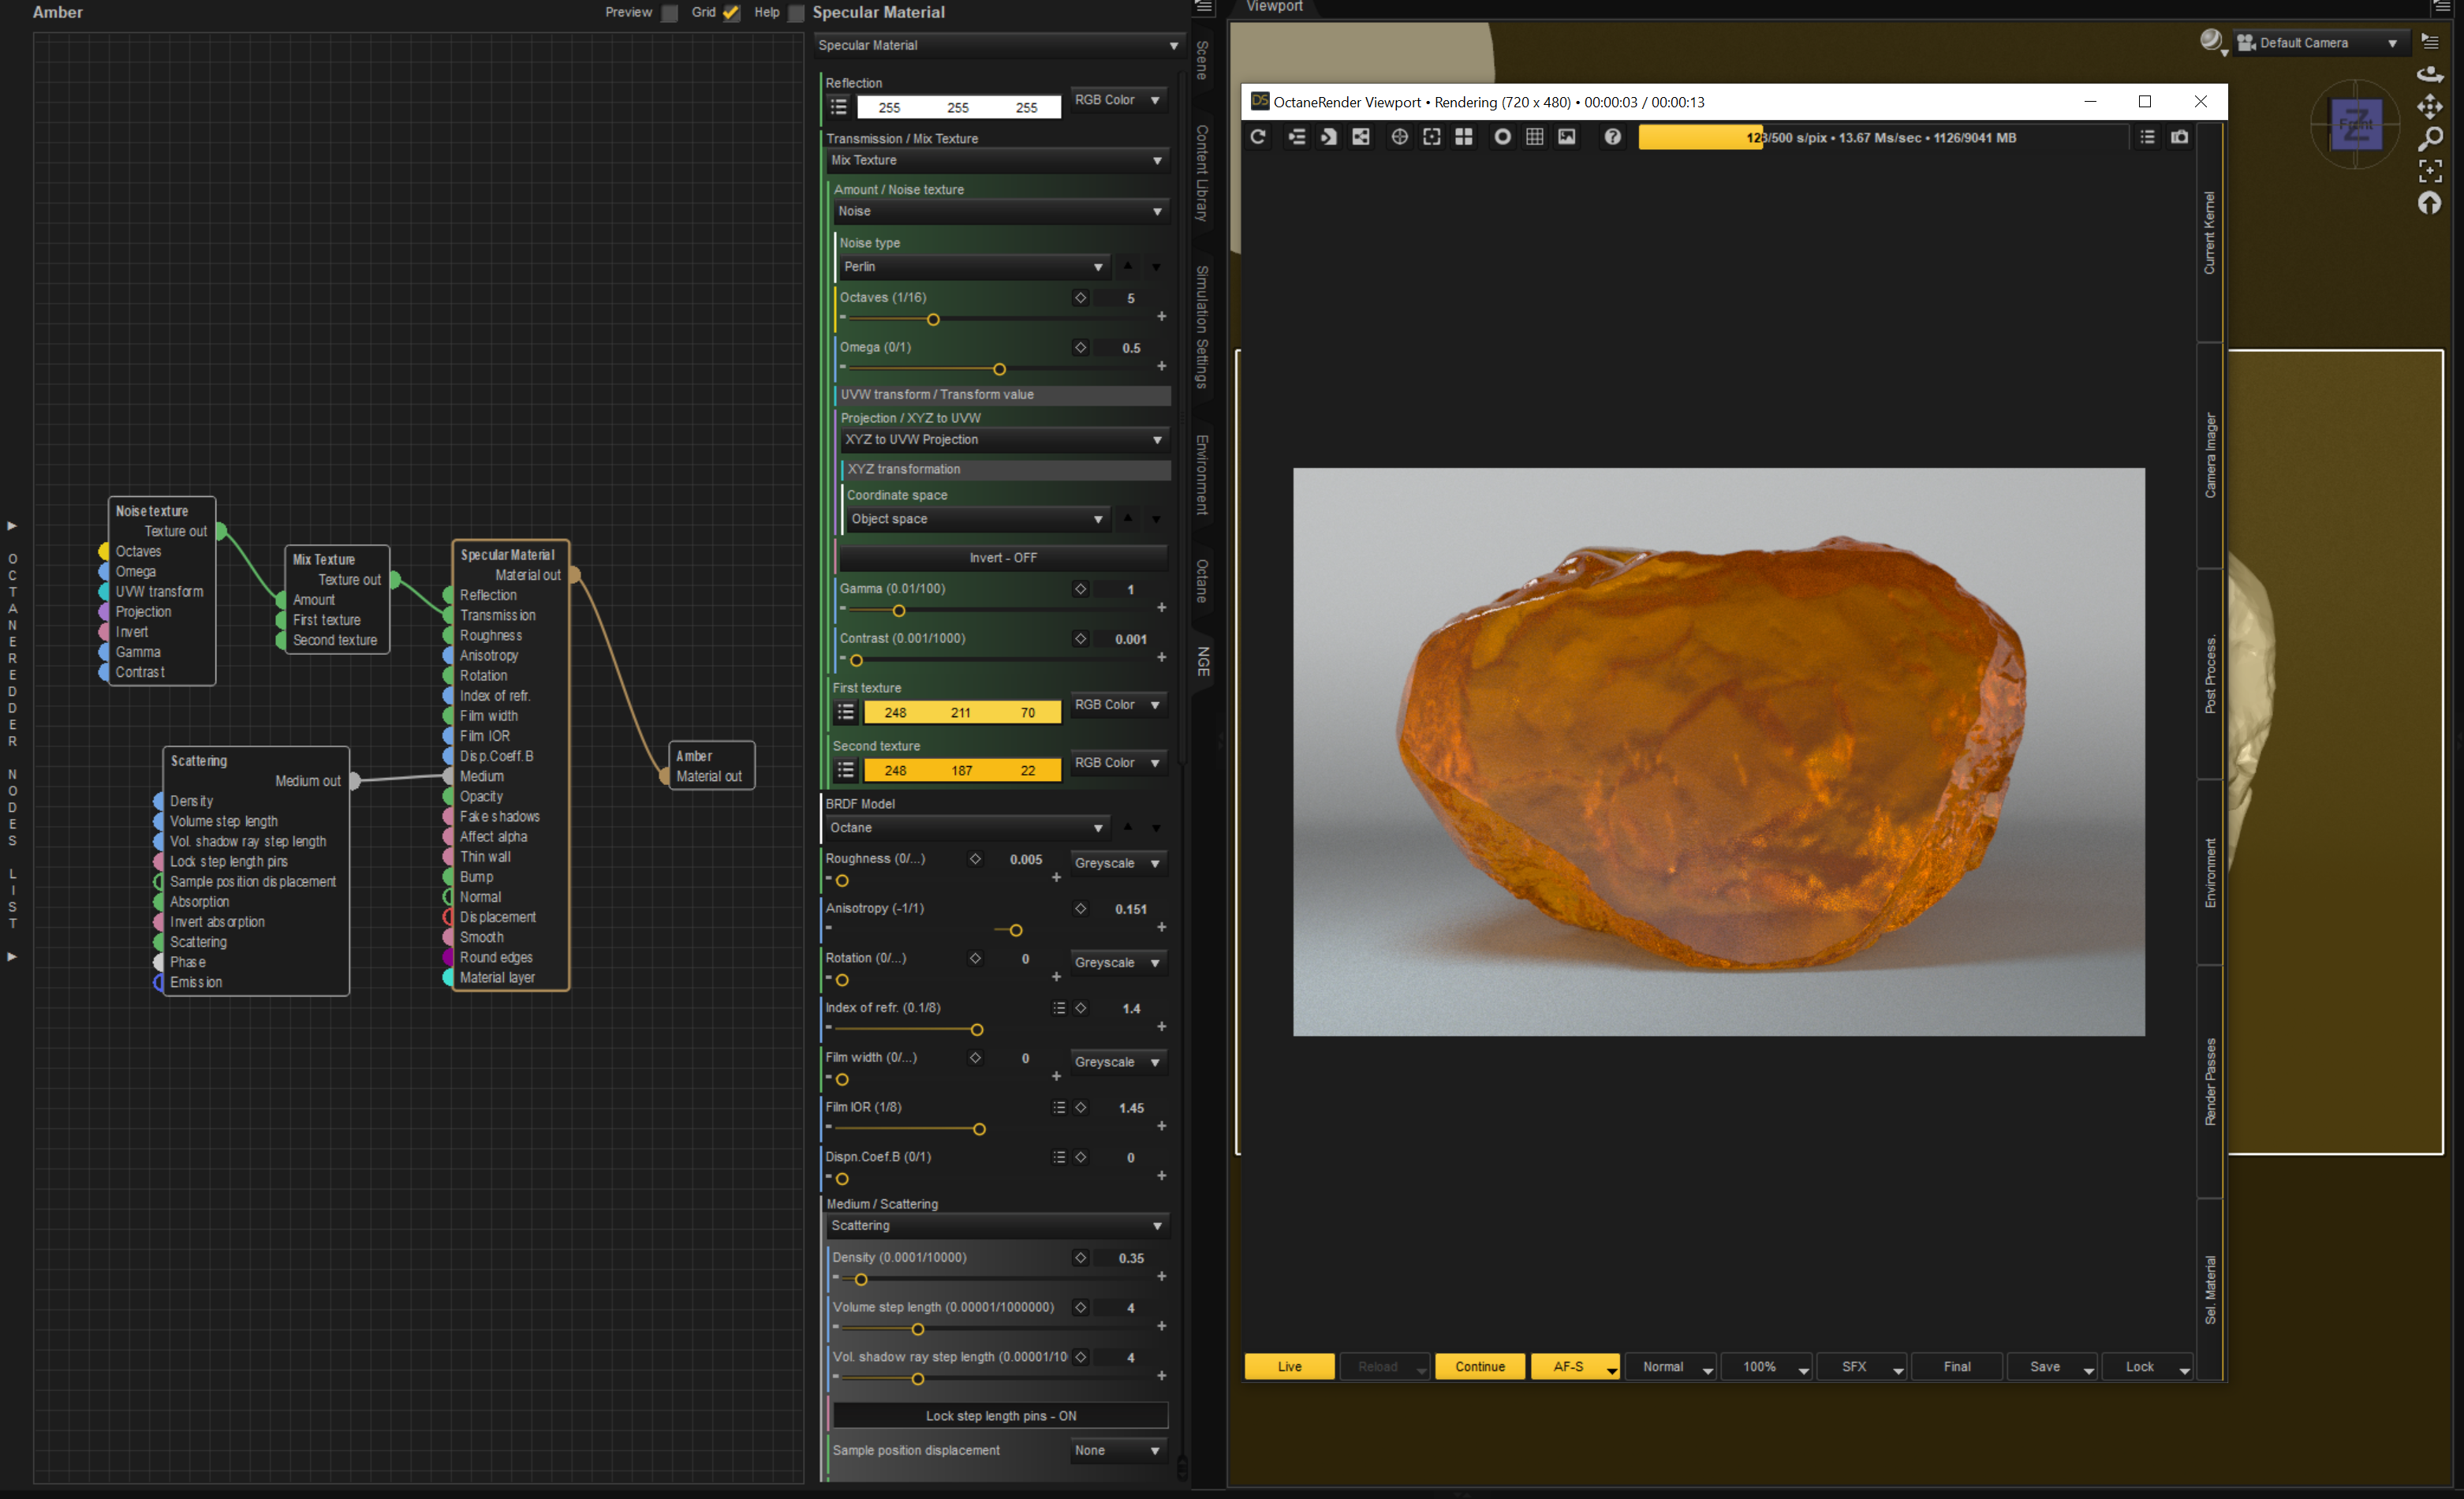Image resolution: width=2464 pixels, height=1499 pixels.
Task: Uncheck the Grid checkbox
Action: [731, 13]
